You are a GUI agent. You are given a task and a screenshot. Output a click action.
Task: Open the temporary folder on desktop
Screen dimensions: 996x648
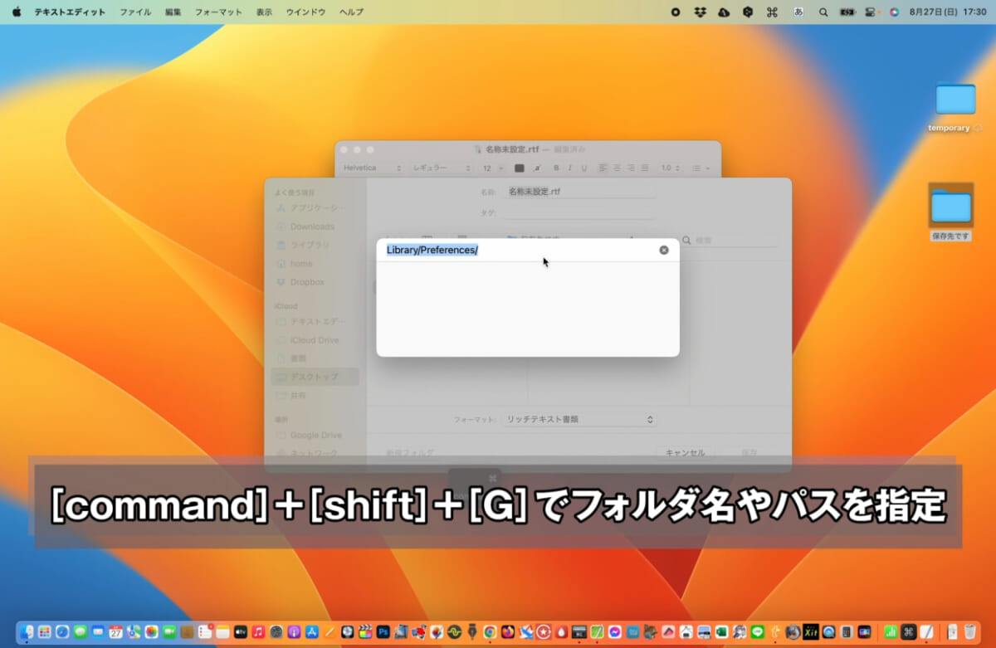coord(955,100)
